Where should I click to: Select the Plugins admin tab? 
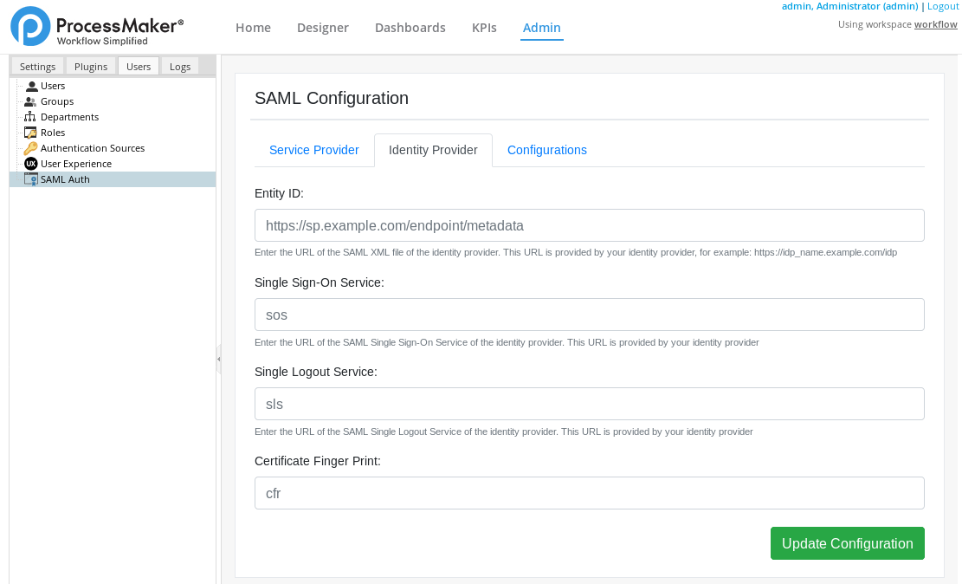click(x=91, y=67)
